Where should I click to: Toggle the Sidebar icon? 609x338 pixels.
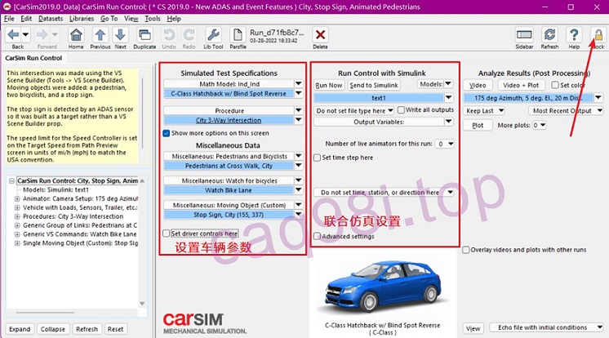(524, 35)
